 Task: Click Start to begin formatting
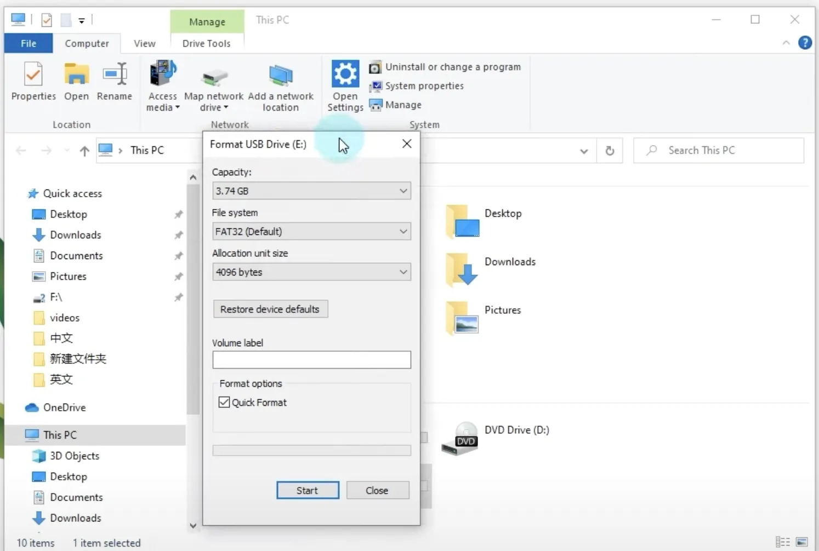(x=308, y=490)
